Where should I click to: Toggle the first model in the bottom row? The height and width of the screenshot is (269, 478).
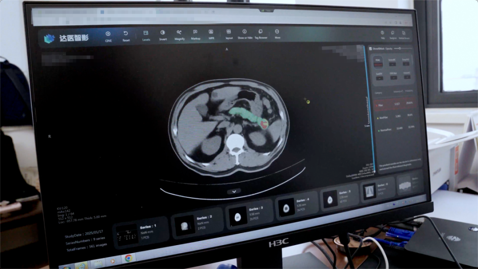(379, 76)
